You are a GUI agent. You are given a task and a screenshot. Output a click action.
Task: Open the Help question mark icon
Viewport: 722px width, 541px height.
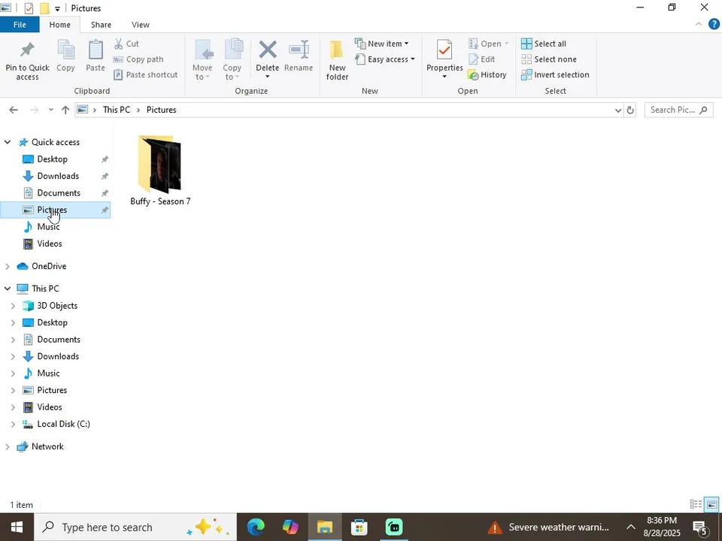click(714, 24)
